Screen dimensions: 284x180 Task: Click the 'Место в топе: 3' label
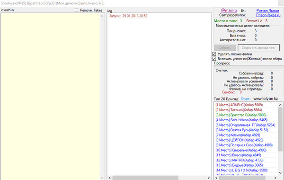pos(228,21)
